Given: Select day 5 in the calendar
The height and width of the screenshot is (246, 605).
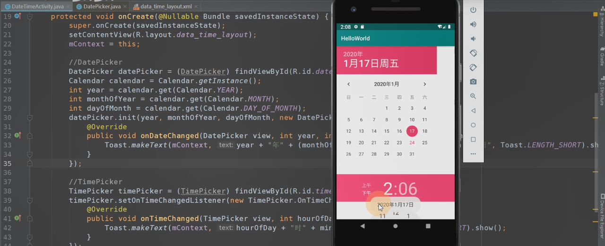Looking at the screenshot, I should click(349, 120).
